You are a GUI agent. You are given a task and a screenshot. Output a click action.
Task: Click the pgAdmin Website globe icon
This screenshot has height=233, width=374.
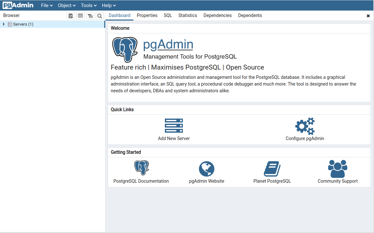(x=207, y=169)
